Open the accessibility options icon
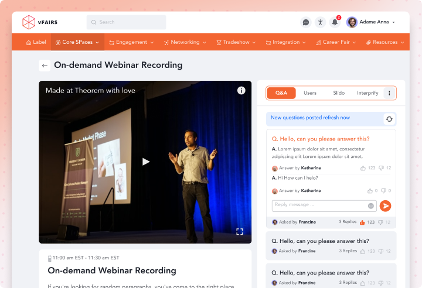This screenshot has height=288, width=422. pos(320,22)
